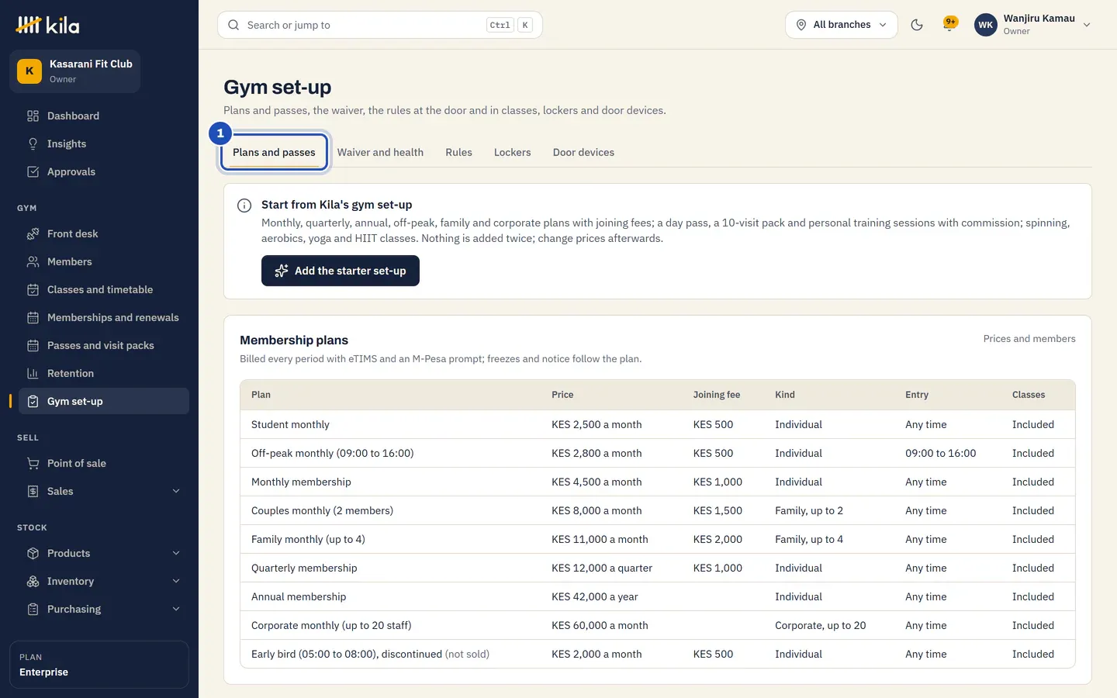Expand the Sales submenu chevron
The image size is (1117, 698).
tap(176, 491)
